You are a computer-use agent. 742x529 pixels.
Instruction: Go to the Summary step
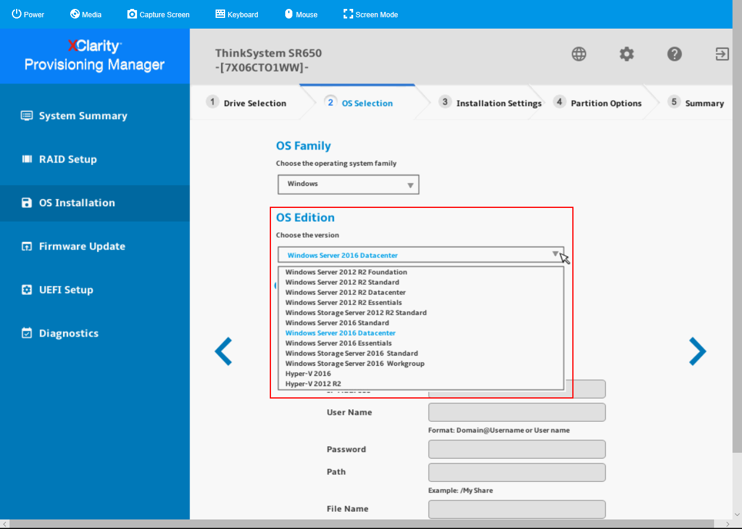pyautogui.click(x=696, y=102)
